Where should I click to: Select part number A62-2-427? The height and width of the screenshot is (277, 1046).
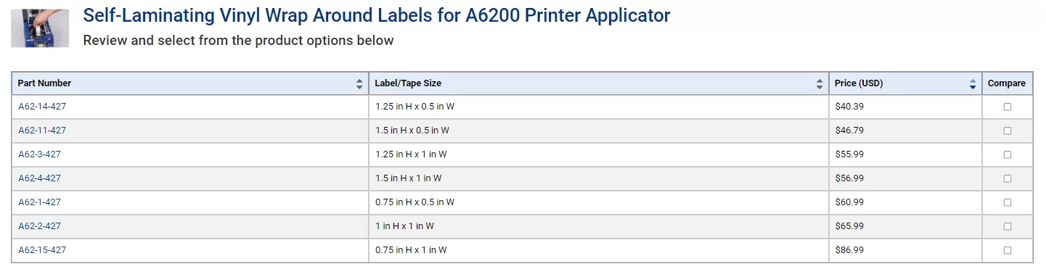pyautogui.click(x=40, y=226)
